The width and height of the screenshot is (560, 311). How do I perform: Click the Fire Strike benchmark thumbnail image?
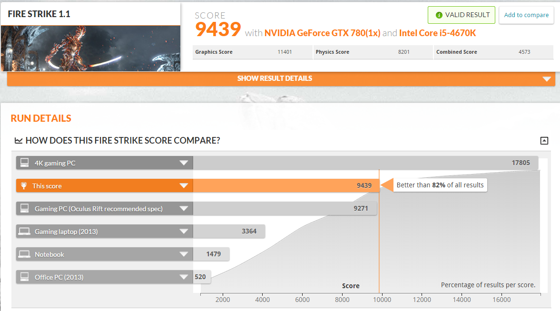point(90,48)
